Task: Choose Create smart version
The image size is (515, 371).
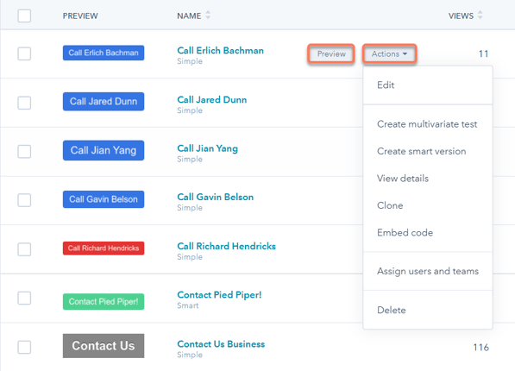Action: click(x=421, y=151)
